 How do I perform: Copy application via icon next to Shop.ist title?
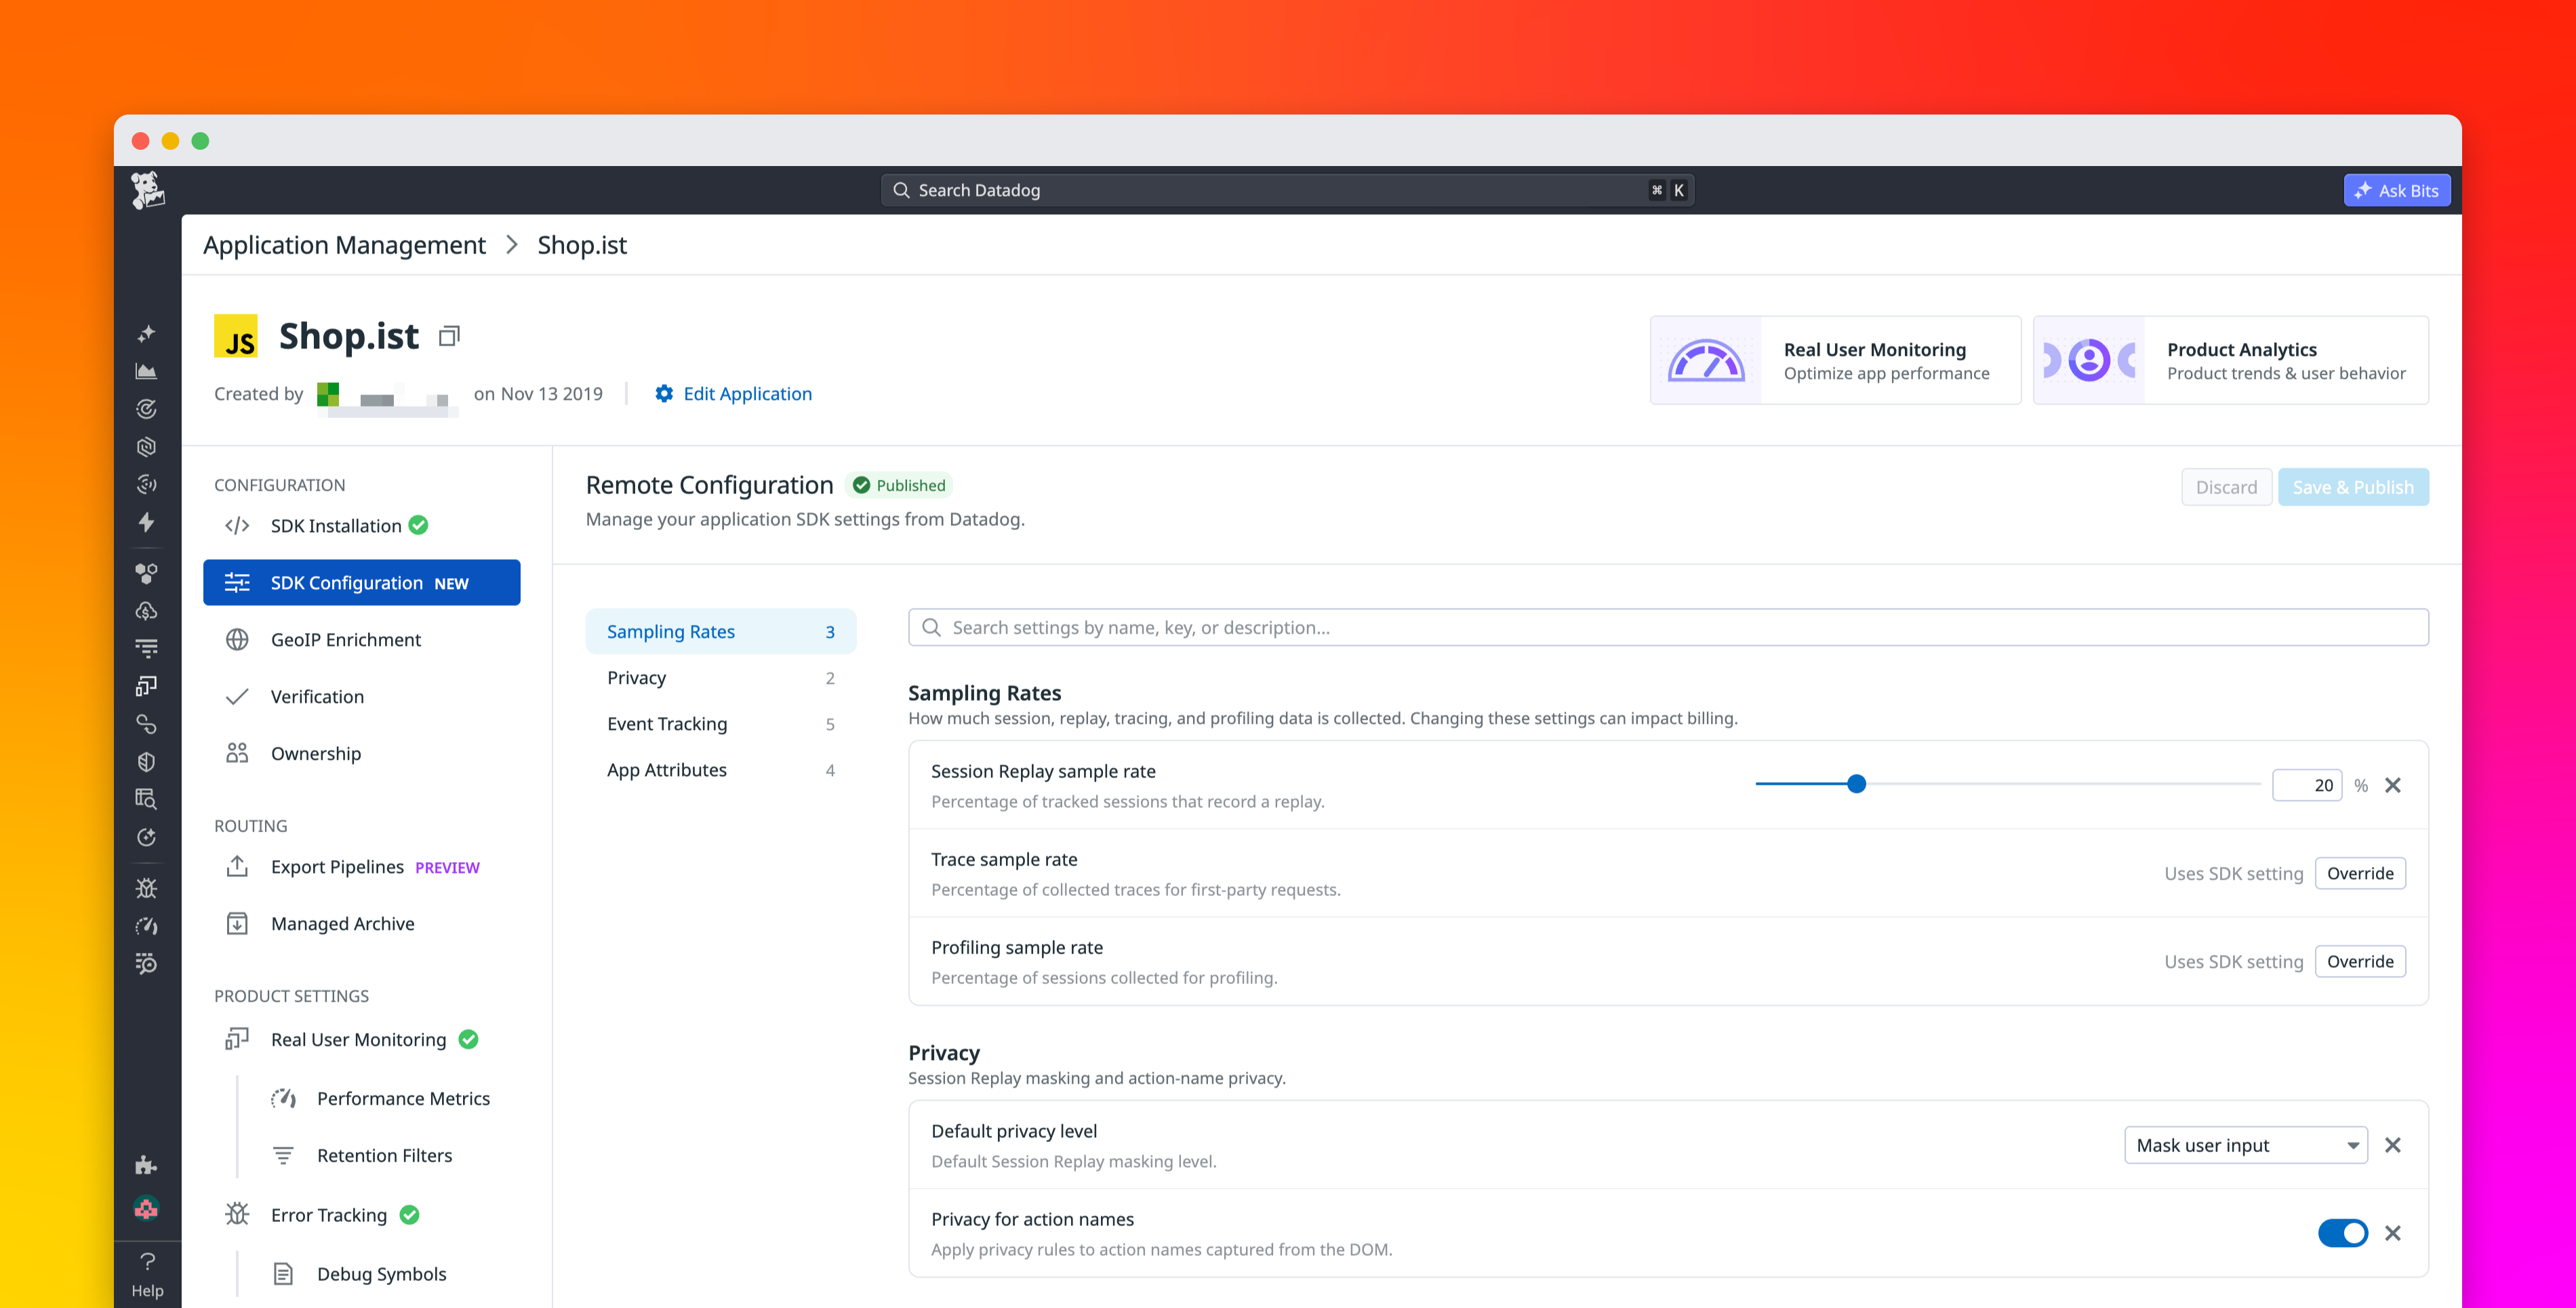(x=449, y=336)
